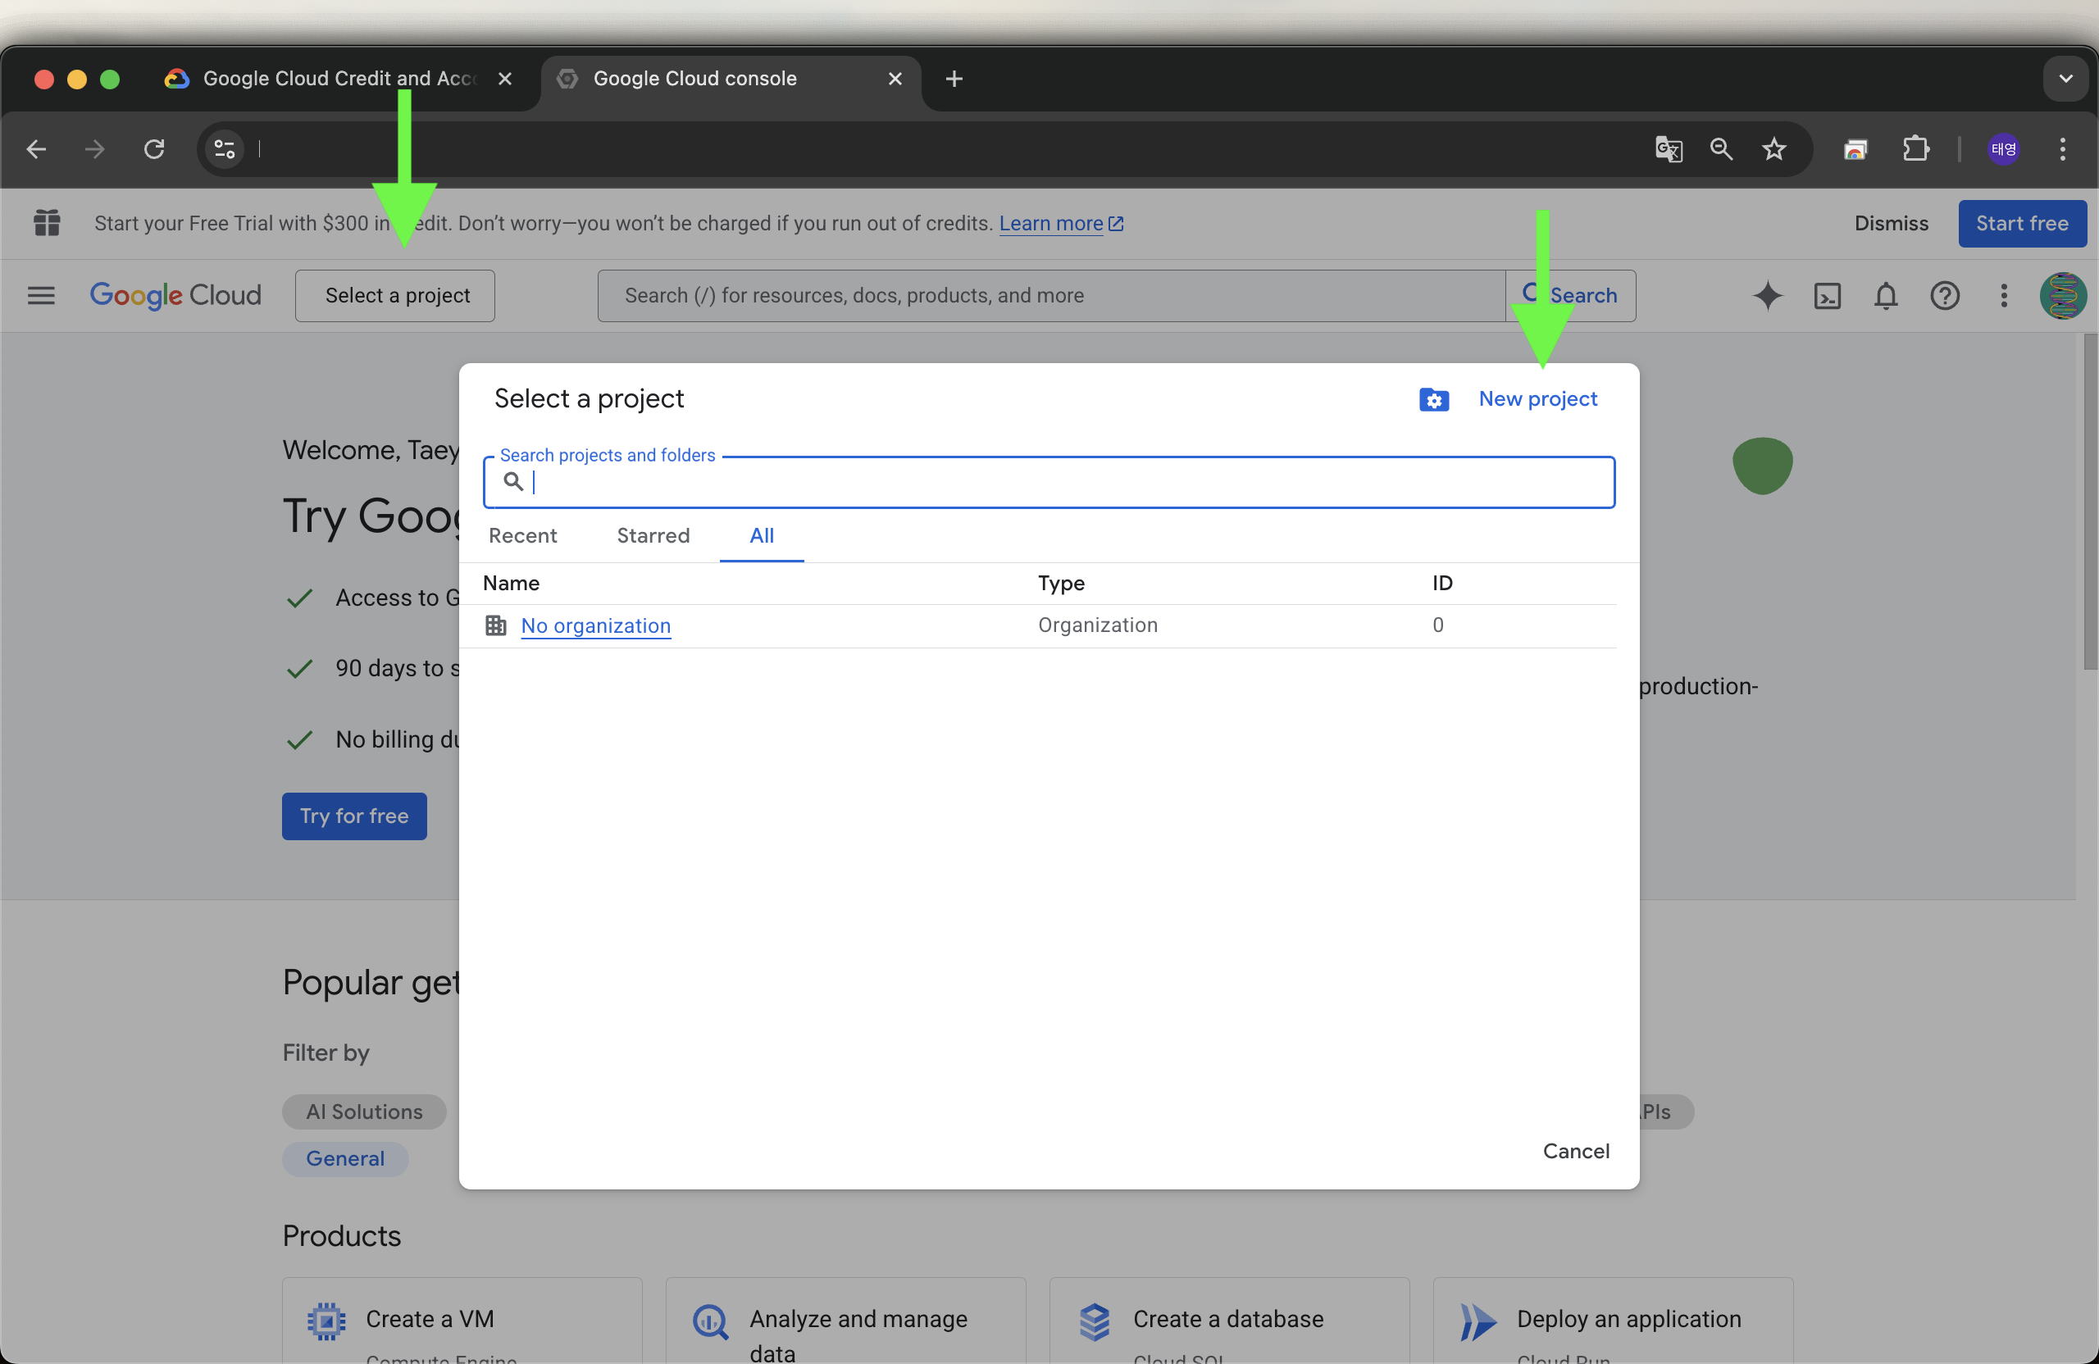Open the hamburger navigation menu
This screenshot has width=2099, height=1364.
tap(40, 295)
